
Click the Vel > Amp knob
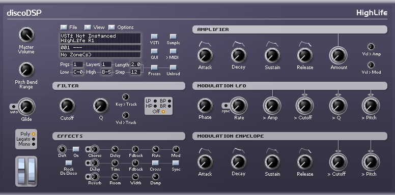[x=371, y=47]
